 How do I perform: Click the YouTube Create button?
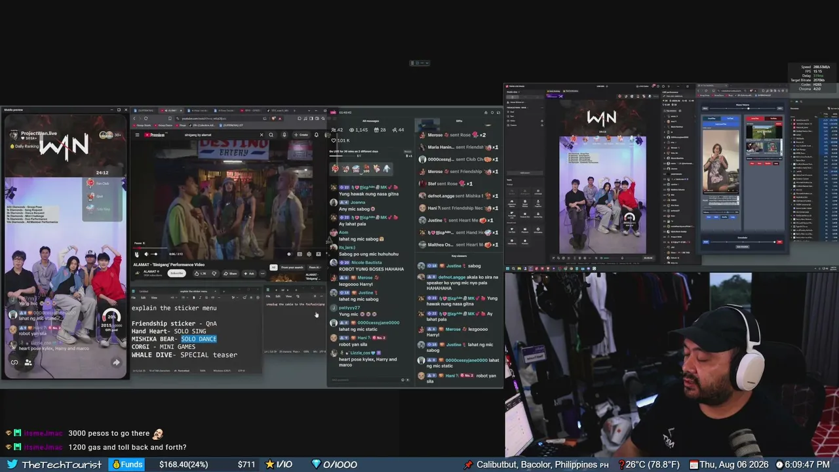pyautogui.click(x=301, y=135)
